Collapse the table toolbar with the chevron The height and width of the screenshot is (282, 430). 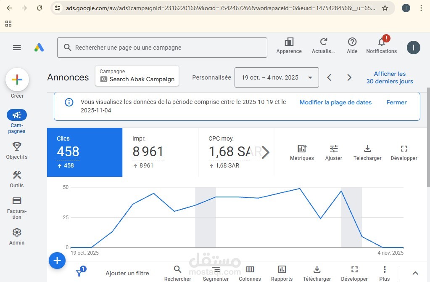click(x=415, y=273)
